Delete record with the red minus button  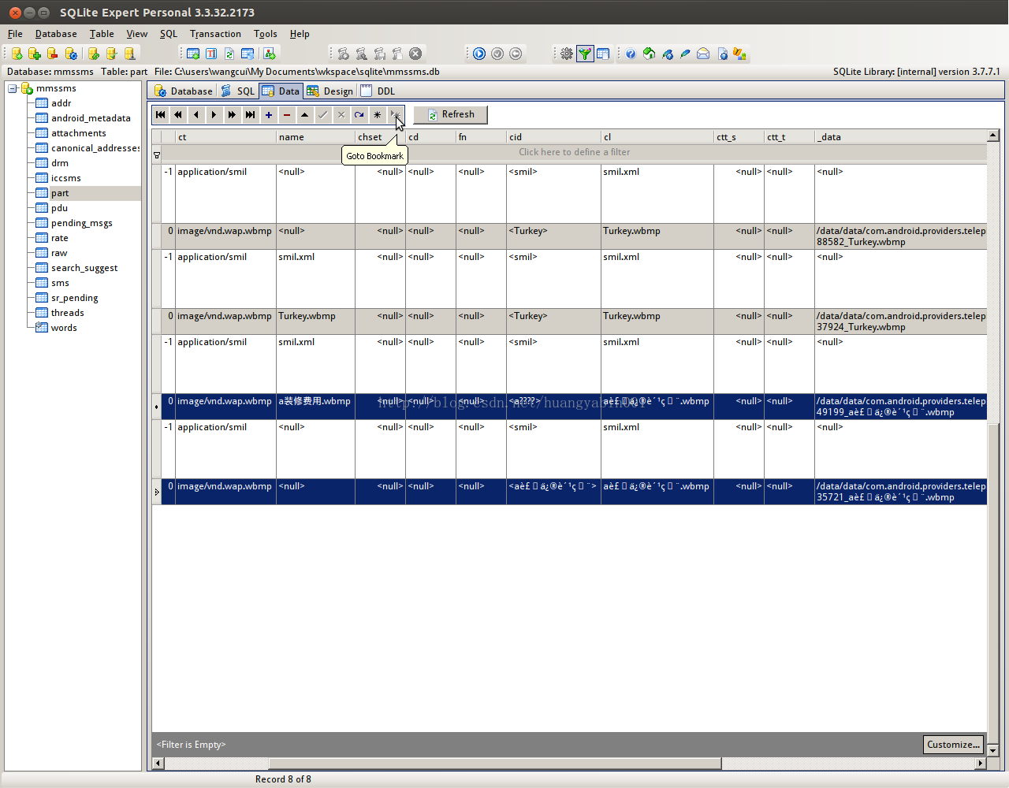(286, 115)
